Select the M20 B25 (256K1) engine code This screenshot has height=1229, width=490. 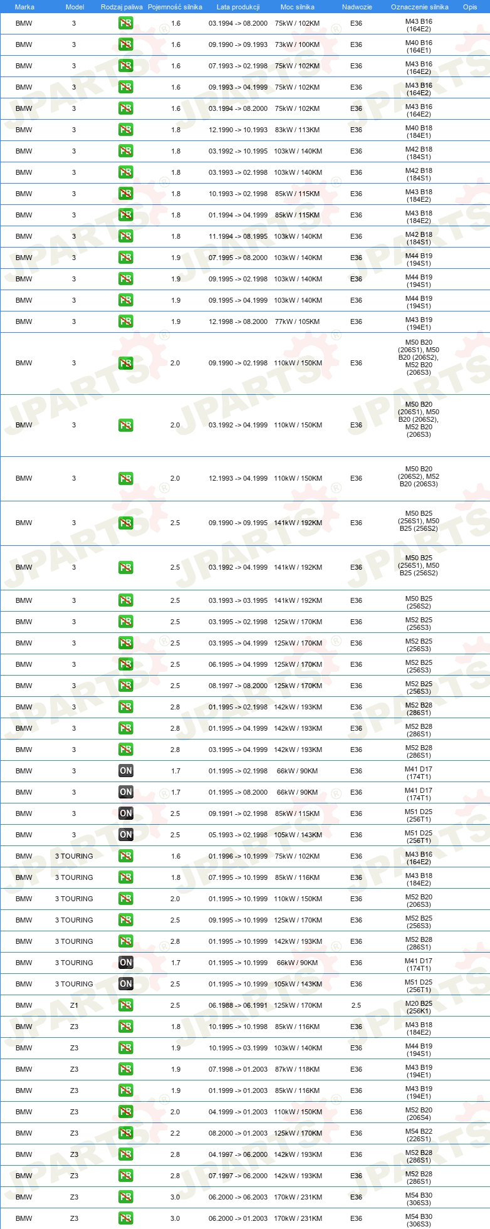point(419,1007)
